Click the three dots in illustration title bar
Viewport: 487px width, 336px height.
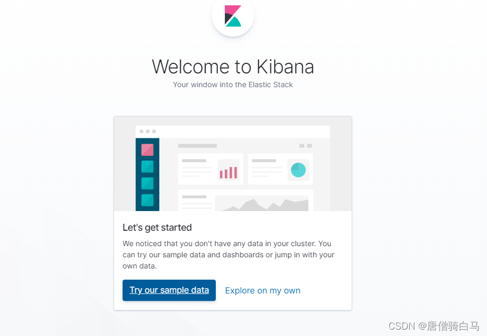tap(147, 131)
